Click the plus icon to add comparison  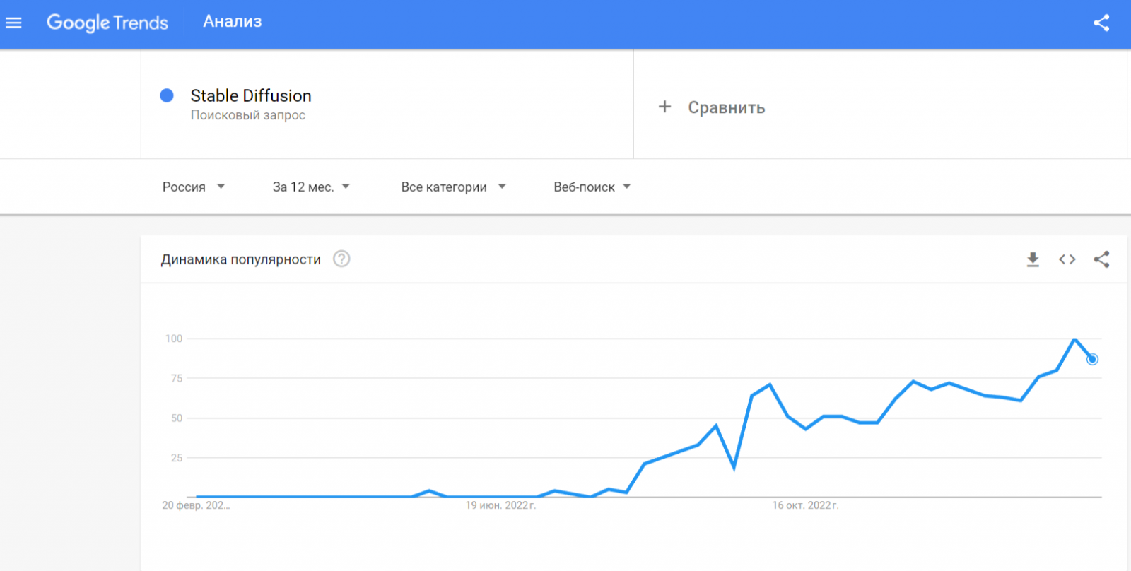[664, 107]
